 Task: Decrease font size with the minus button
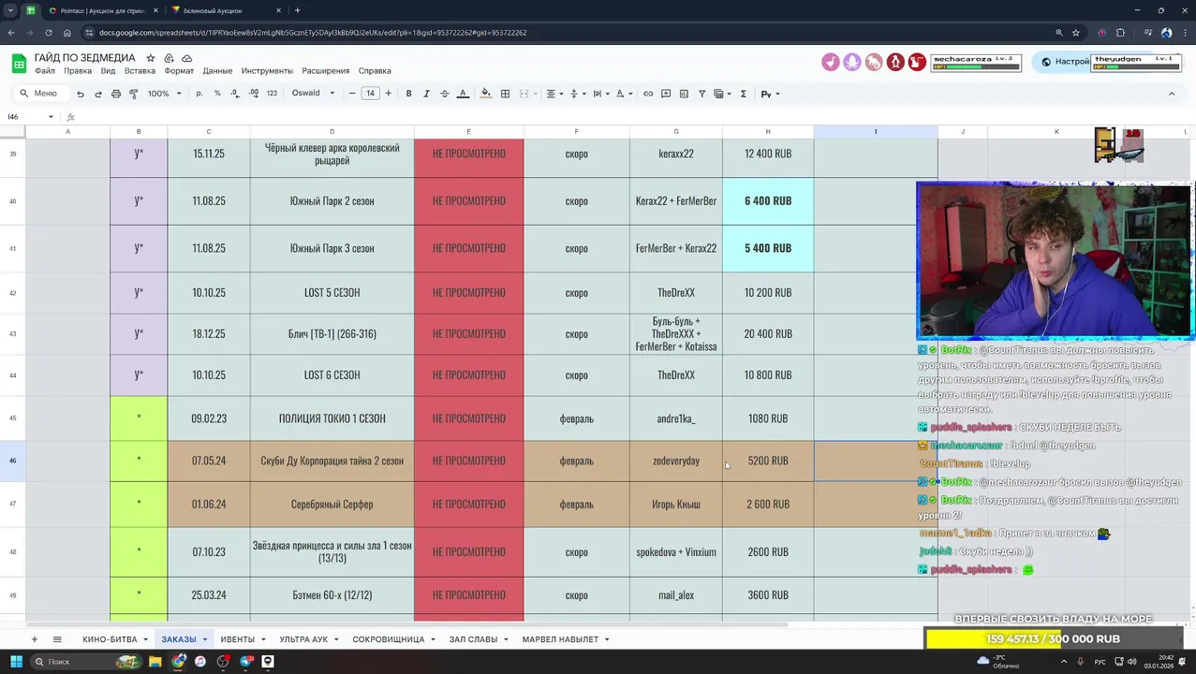pyautogui.click(x=352, y=94)
